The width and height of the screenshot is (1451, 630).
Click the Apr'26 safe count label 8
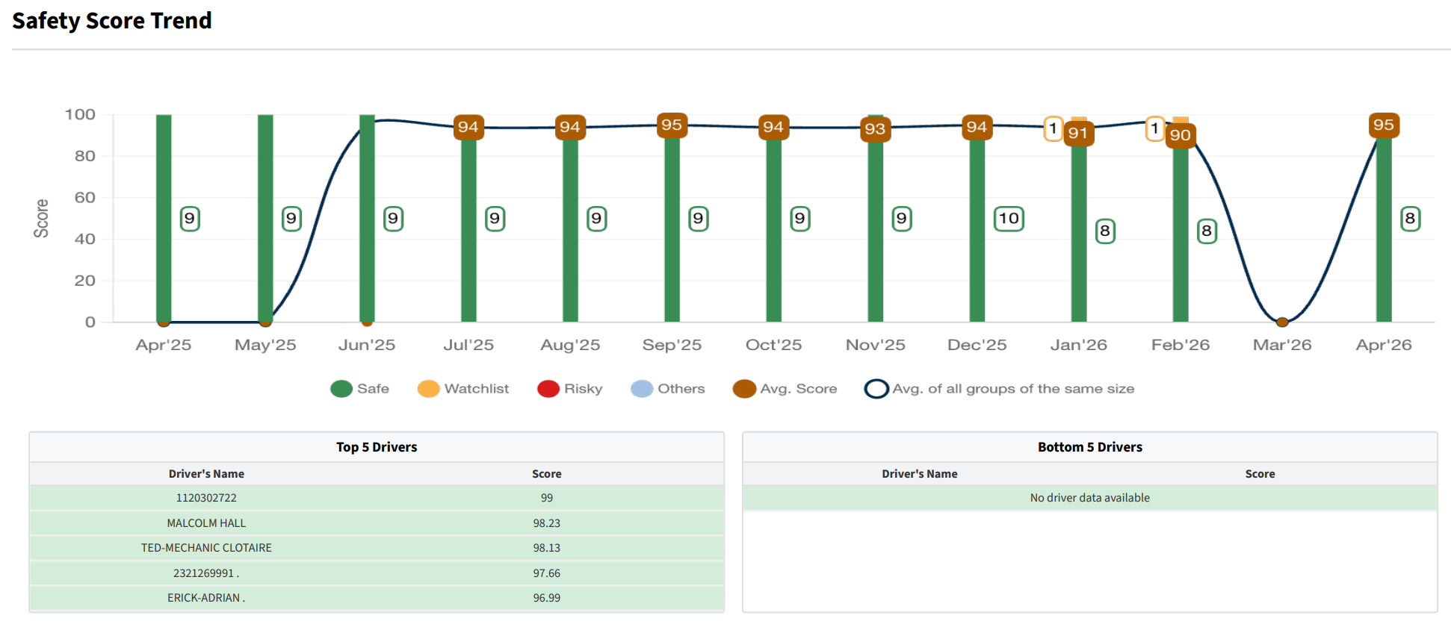click(x=1410, y=219)
